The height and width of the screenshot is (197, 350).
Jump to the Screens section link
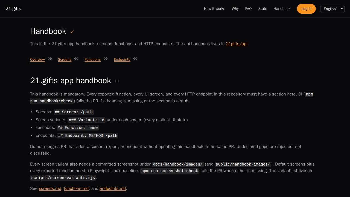(65, 60)
